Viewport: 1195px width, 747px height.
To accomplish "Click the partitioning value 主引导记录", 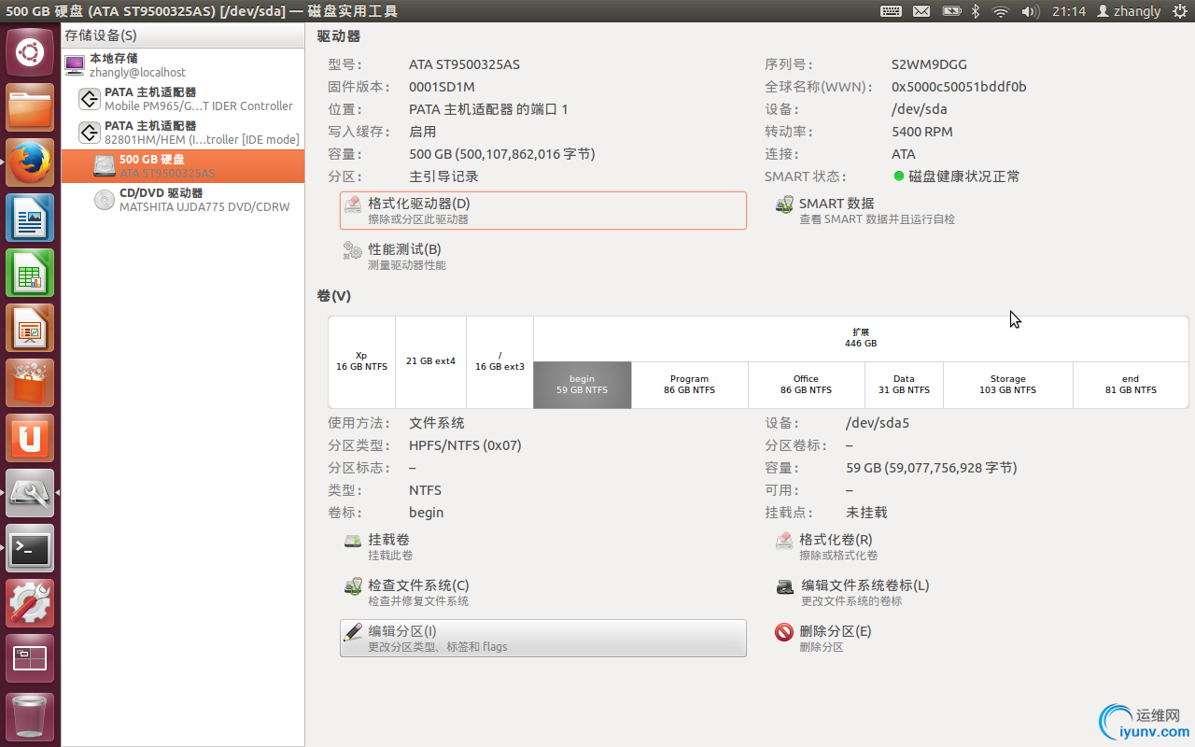I will click(443, 176).
